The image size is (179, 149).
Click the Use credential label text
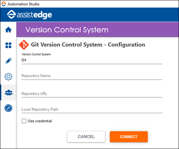(40, 121)
